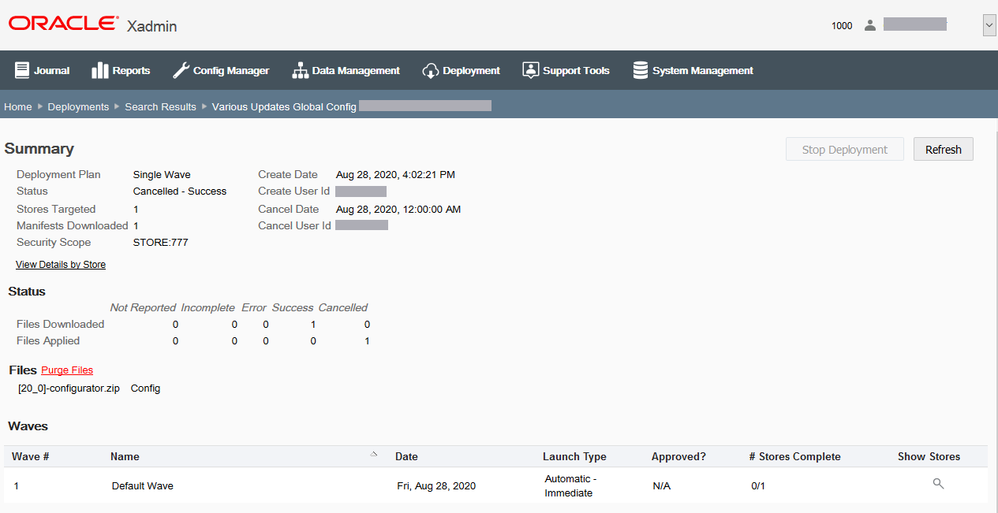This screenshot has width=998, height=513.
Task: Click the Purge Files link
Action: (66, 370)
